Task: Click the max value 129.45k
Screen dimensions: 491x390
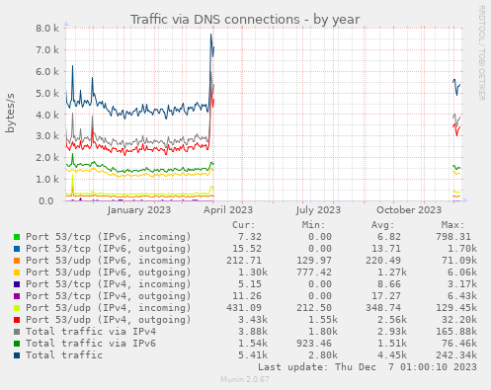Action: point(456,308)
